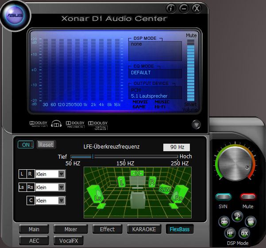Click the ASUS logo orb
This screenshot has height=248, width=266.
(x=15, y=15)
